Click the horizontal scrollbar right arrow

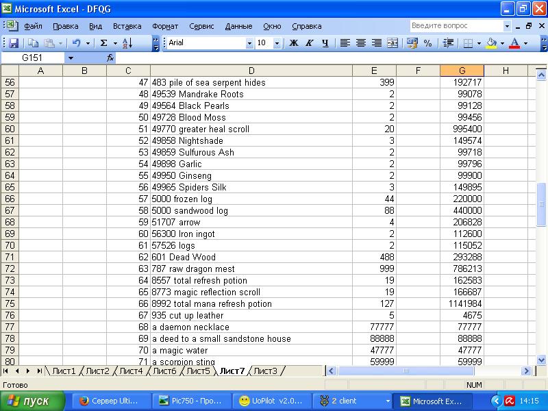(526, 371)
